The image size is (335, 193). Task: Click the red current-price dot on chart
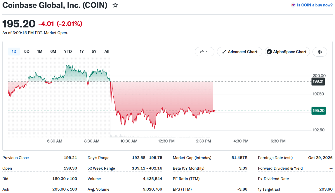[214, 111]
